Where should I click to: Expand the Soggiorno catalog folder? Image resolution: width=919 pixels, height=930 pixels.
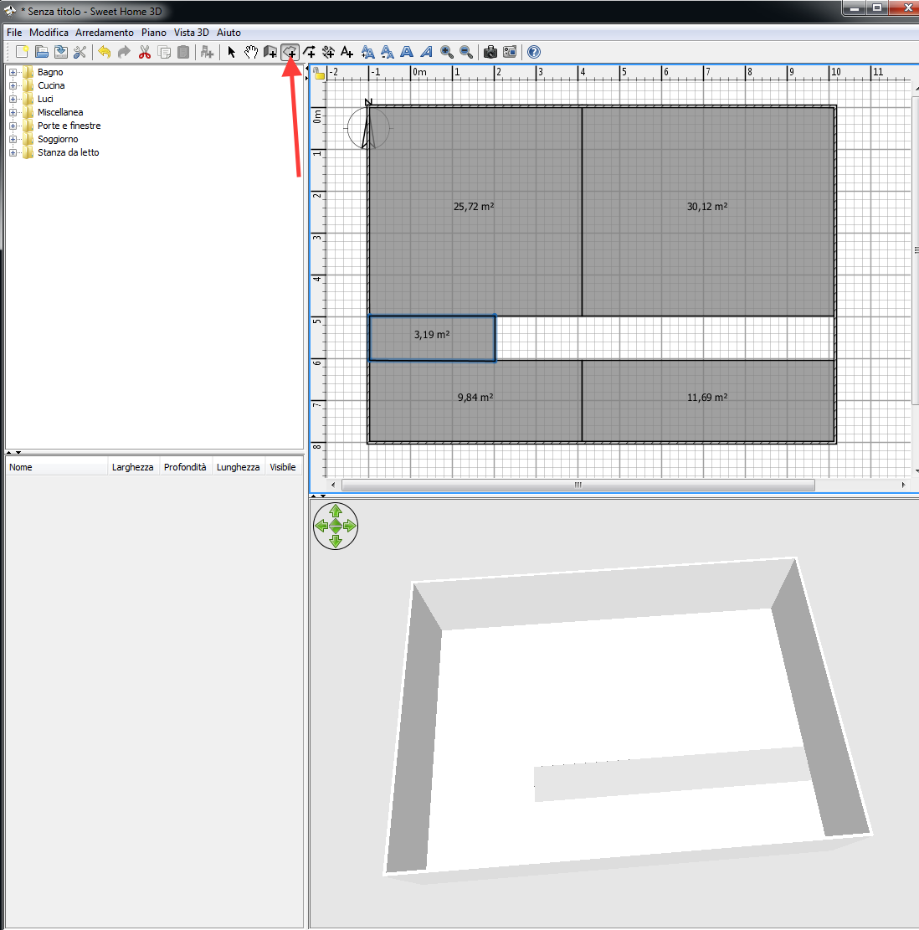13,140
